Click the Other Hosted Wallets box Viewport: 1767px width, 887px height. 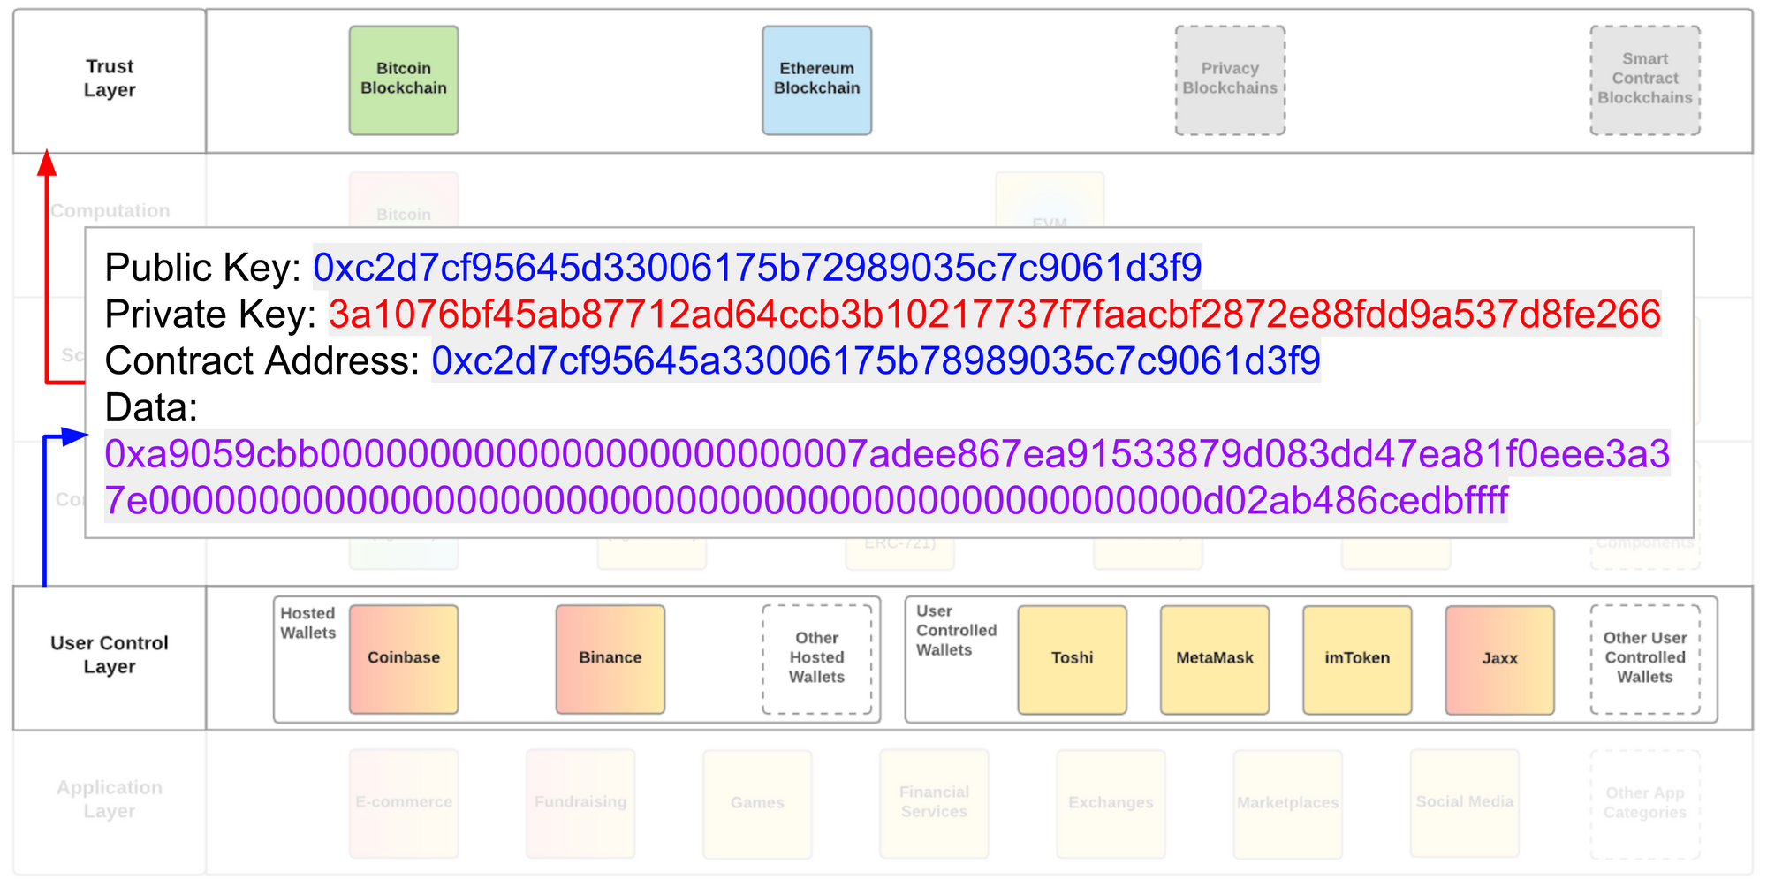coord(817,659)
